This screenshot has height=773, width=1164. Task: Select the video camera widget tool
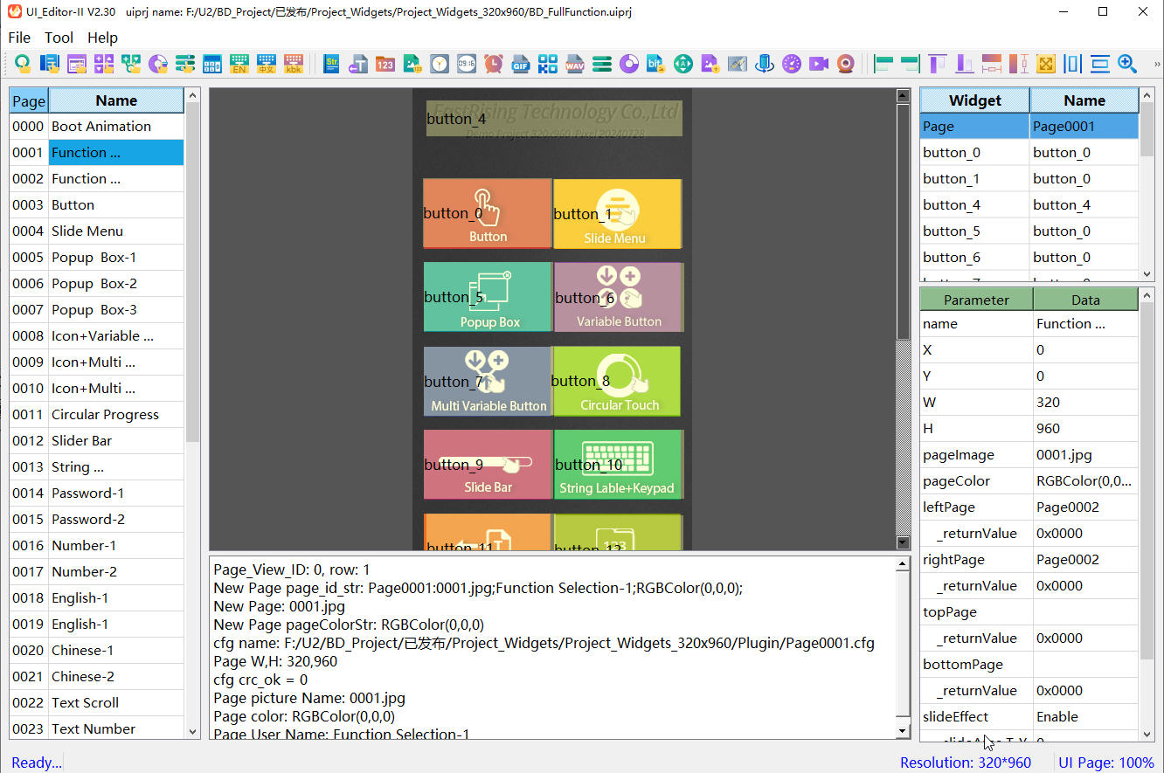(819, 64)
